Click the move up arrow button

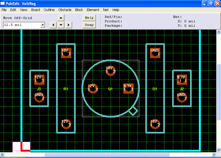tap(61, 18)
